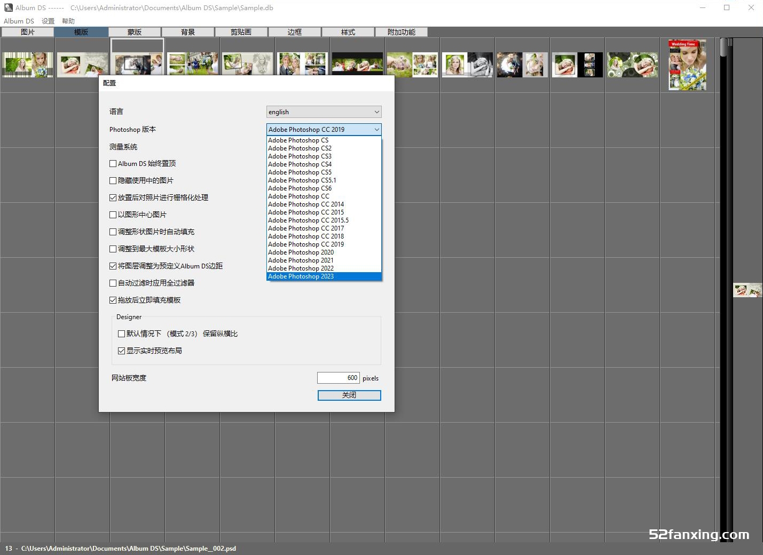This screenshot has height=555, width=763.
Task: Enable 自动过滤时应用全过滤器 checkbox
Action: (x=113, y=283)
